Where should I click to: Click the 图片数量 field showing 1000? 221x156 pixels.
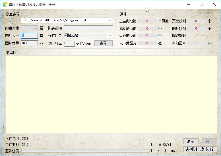(29, 43)
